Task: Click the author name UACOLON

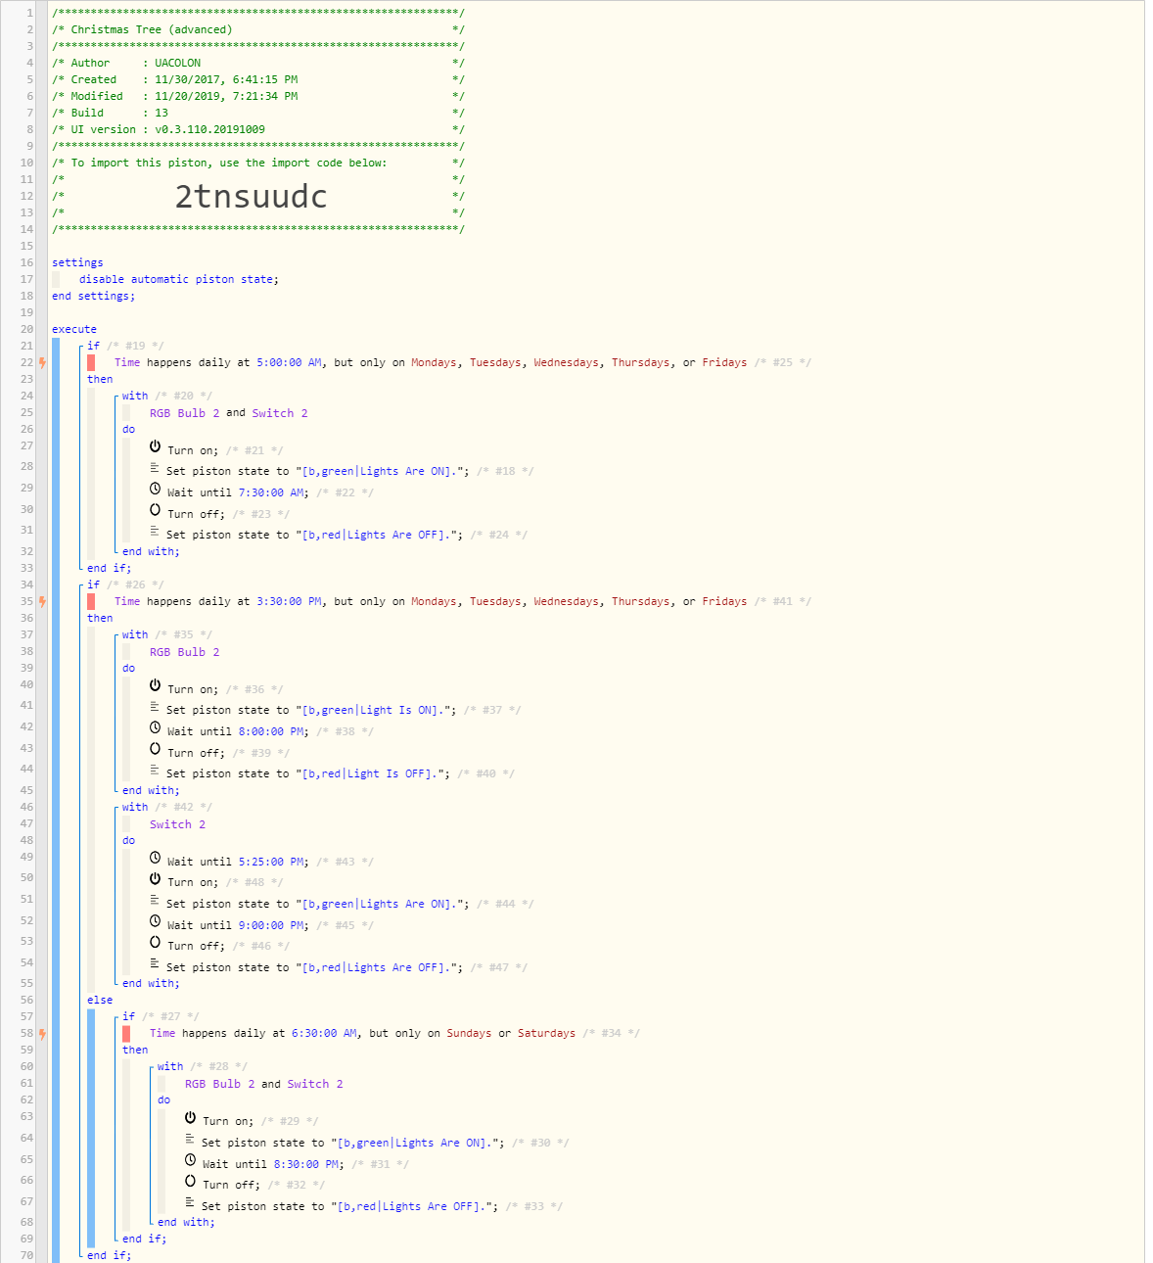Action: (177, 63)
